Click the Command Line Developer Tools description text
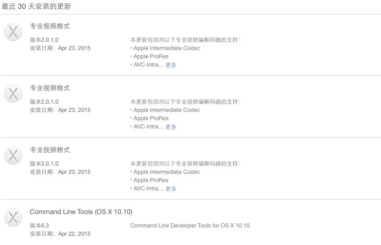 [x=190, y=225]
